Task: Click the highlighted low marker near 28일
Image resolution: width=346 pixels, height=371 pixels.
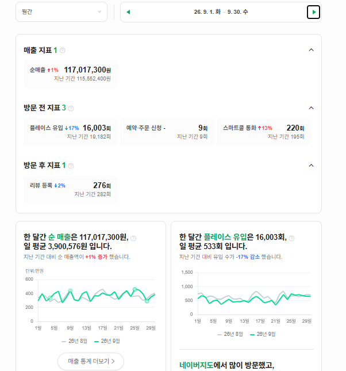Action: (147, 301)
